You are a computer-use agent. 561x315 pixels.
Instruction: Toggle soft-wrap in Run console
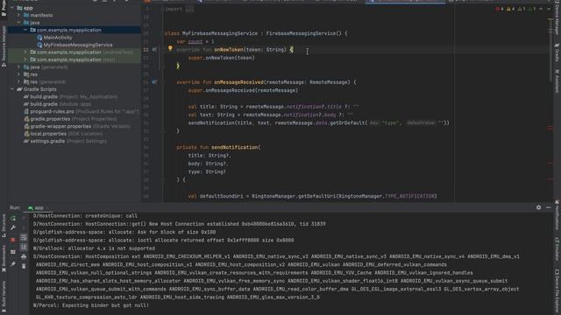coord(24,237)
